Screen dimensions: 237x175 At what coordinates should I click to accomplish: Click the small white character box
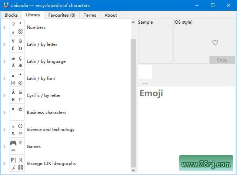click(x=145, y=72)
